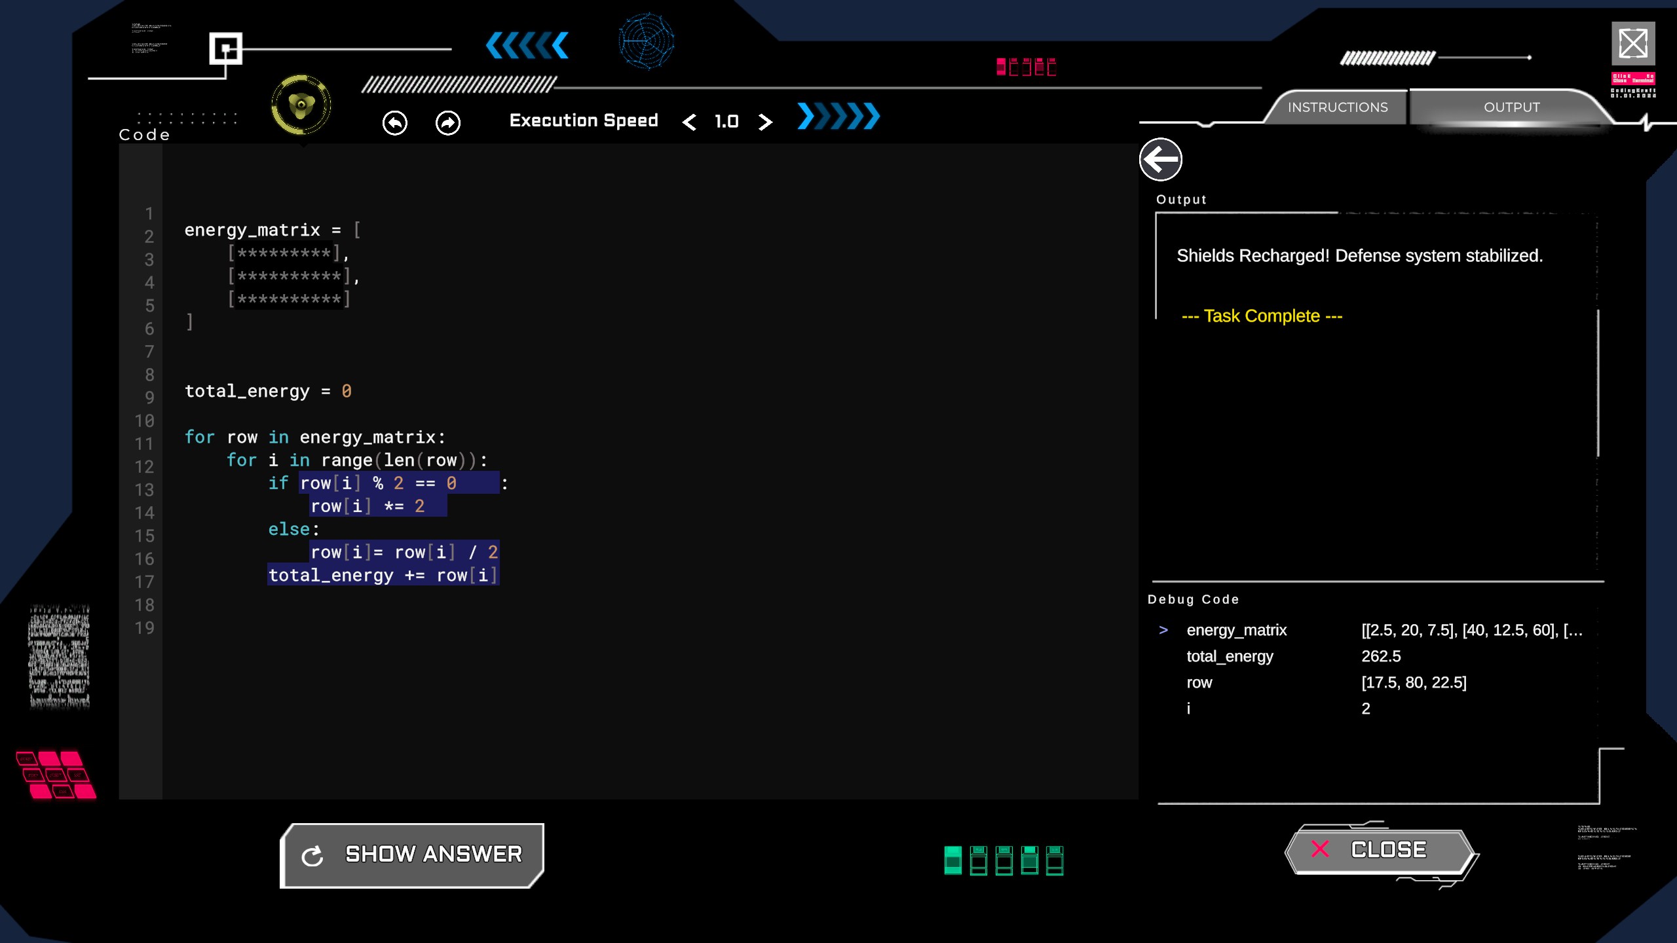Click the blue fast-forward chevrons icon

(838, 117)
